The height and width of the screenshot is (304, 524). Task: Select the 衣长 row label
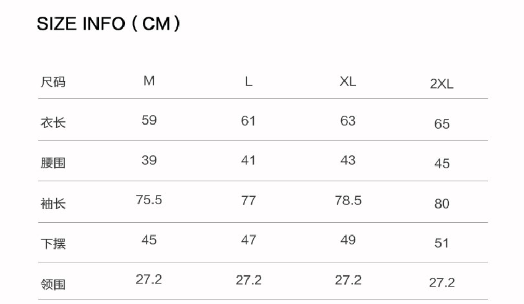[x=53, y=123]
